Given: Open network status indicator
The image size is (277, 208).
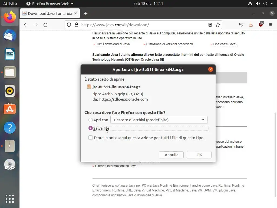Looking at the screenshot, I should [x=250, y=3].
